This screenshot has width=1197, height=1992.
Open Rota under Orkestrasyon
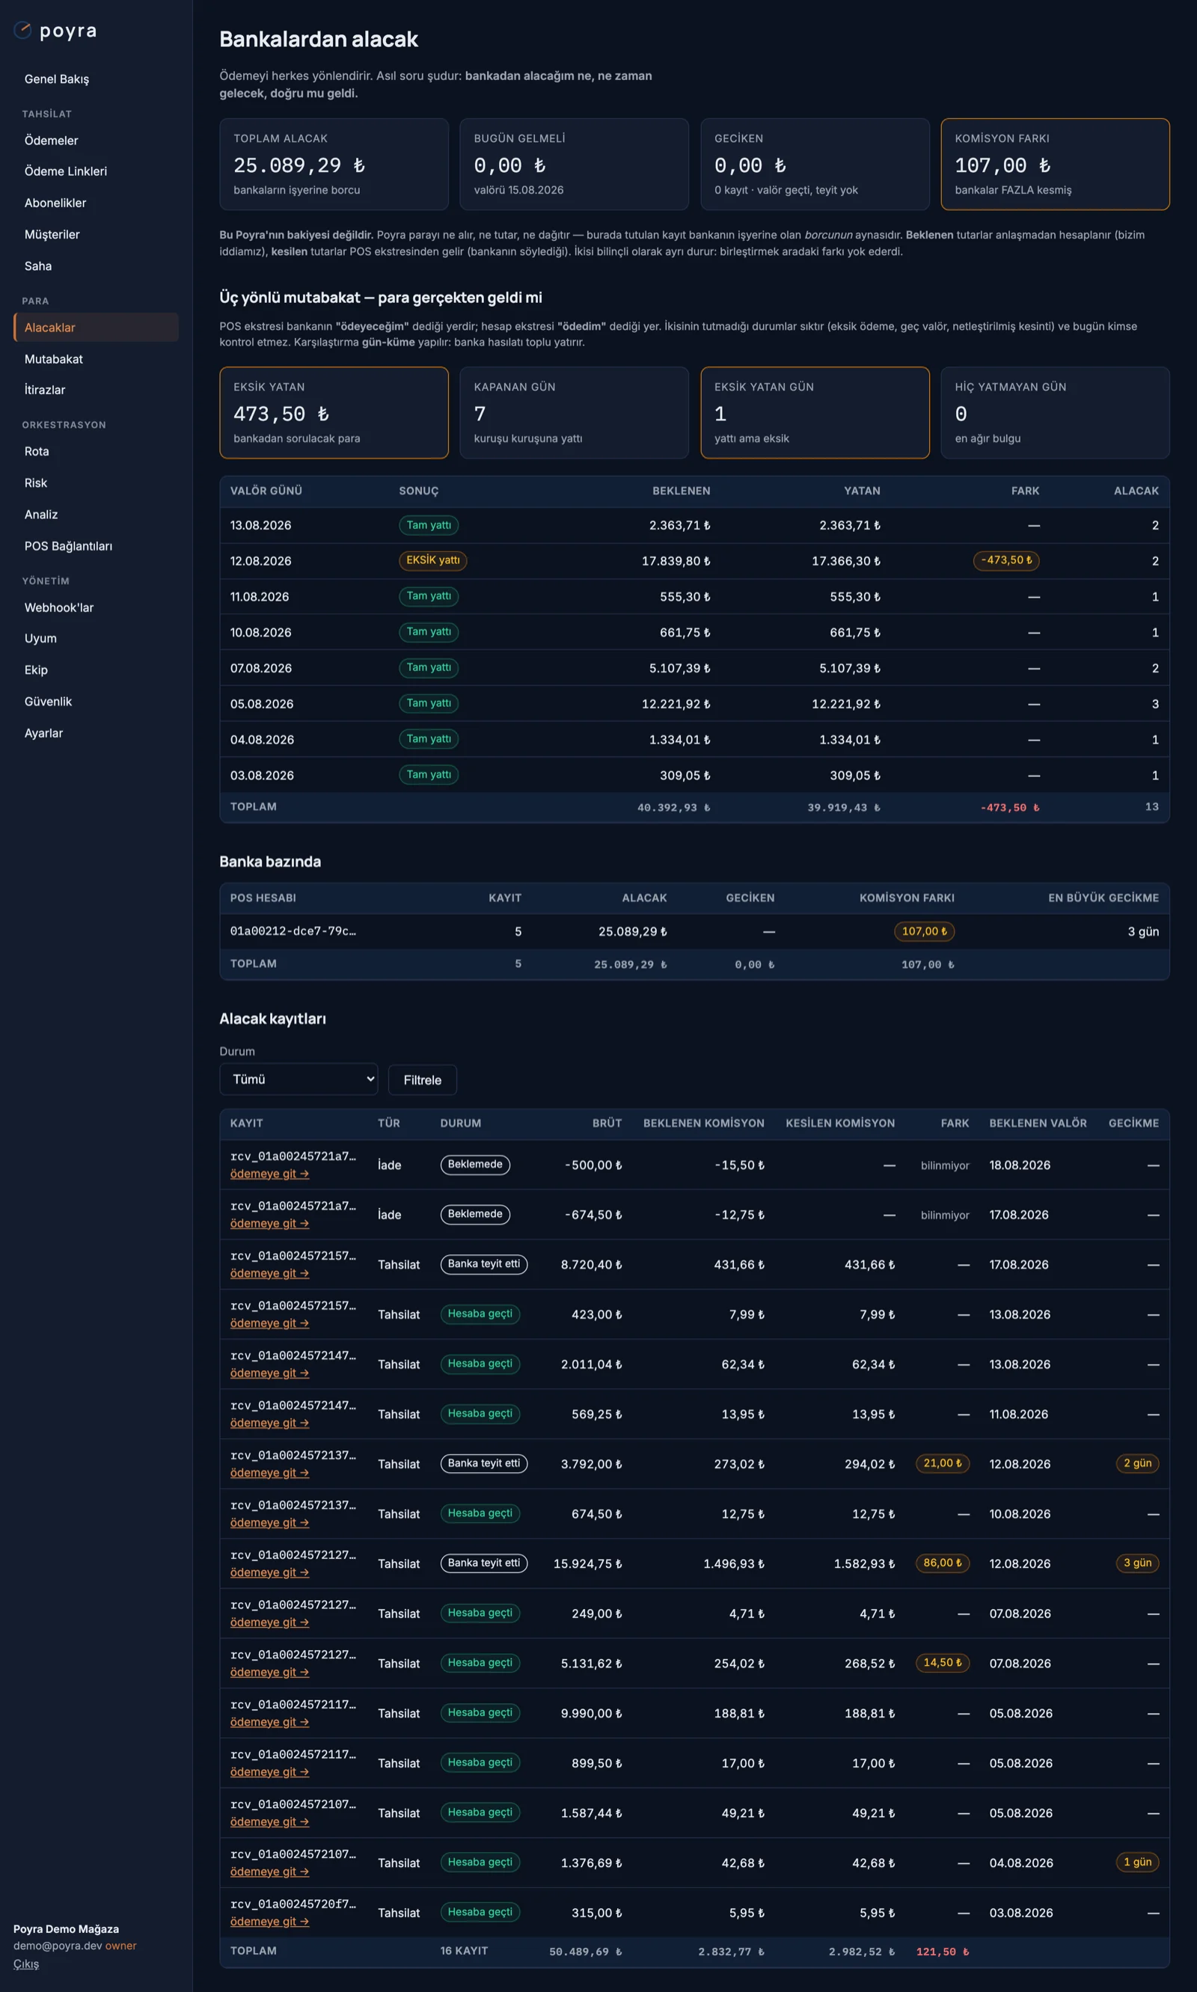[x=37, y=452]
